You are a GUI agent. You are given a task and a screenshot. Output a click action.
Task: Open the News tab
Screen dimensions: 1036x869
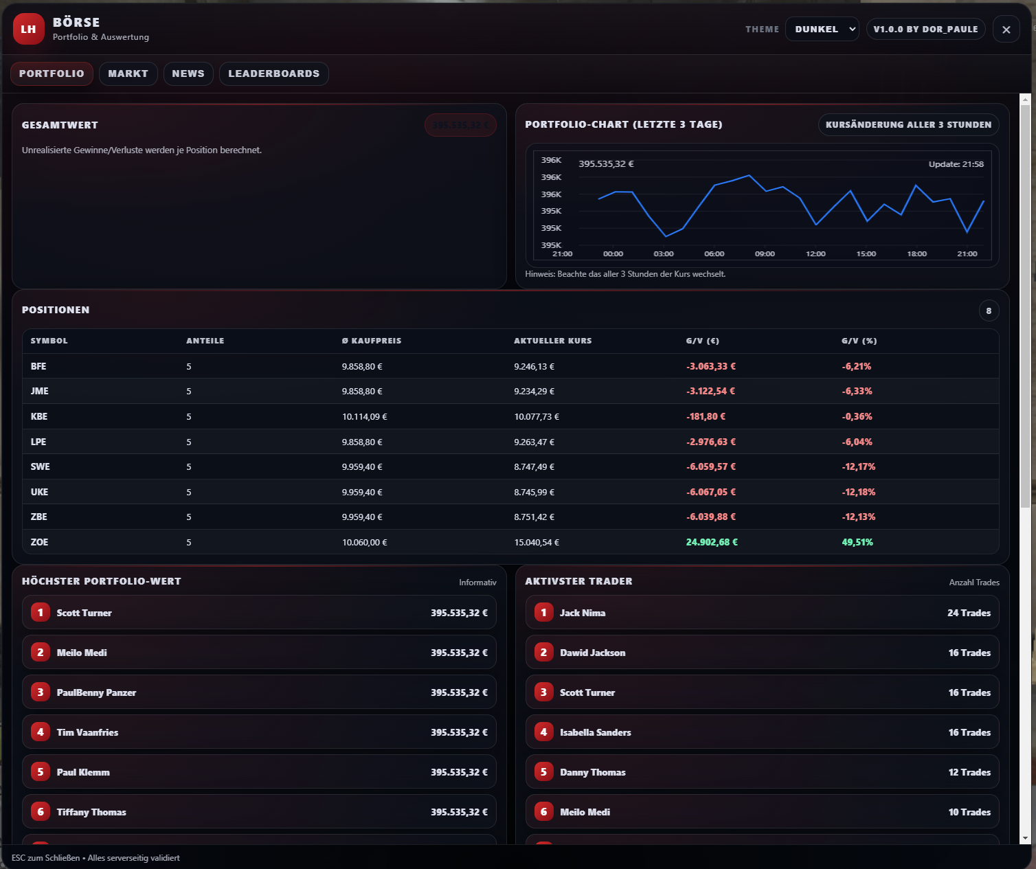[x=188, y=74]
